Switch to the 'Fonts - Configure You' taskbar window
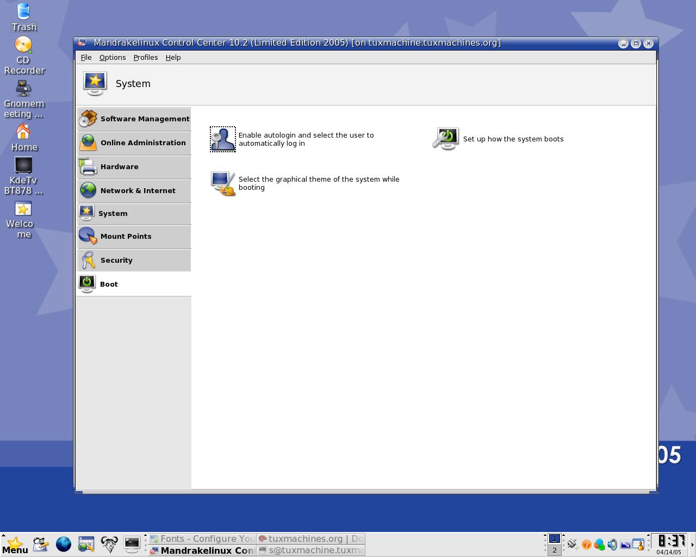The width and height of the screenshot is (696, 557). (x=202, y=539)
